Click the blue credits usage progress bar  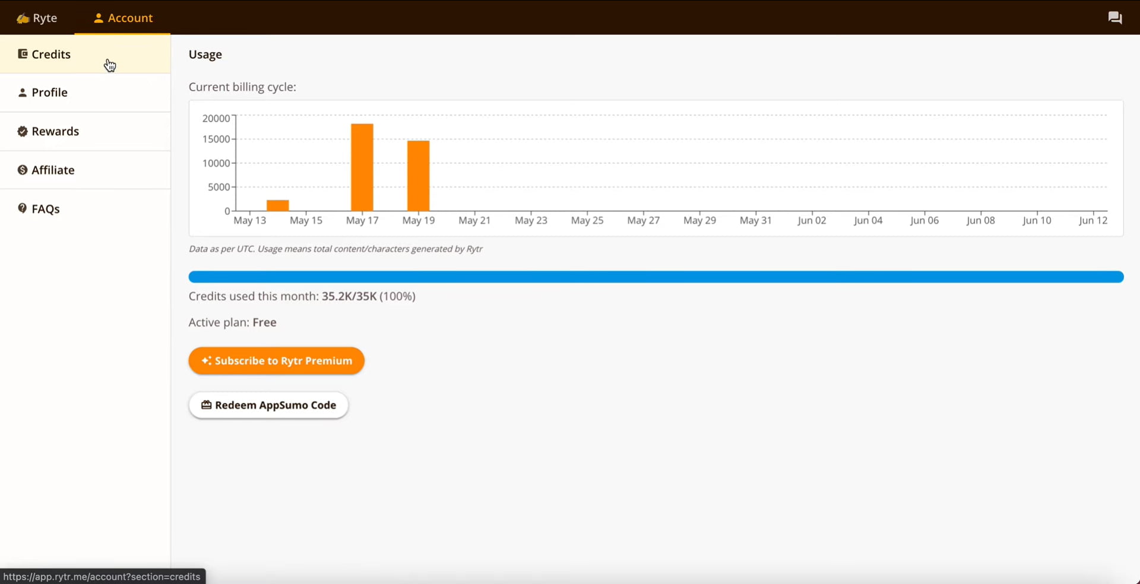(x=655, y=277)
